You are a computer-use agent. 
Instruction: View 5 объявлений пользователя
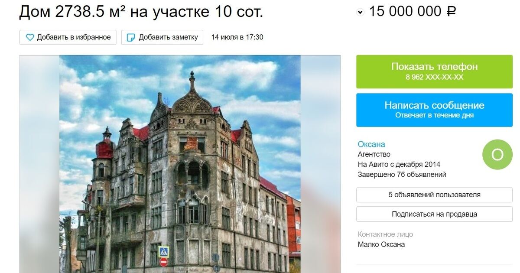[435, 195]
